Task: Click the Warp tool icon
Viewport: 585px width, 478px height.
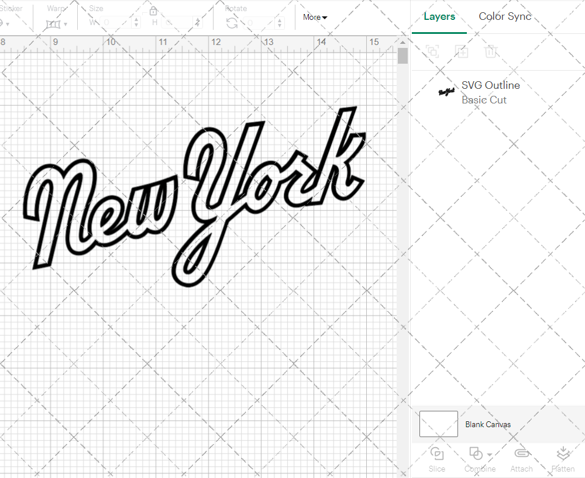Action: click(x=53, y=24)
